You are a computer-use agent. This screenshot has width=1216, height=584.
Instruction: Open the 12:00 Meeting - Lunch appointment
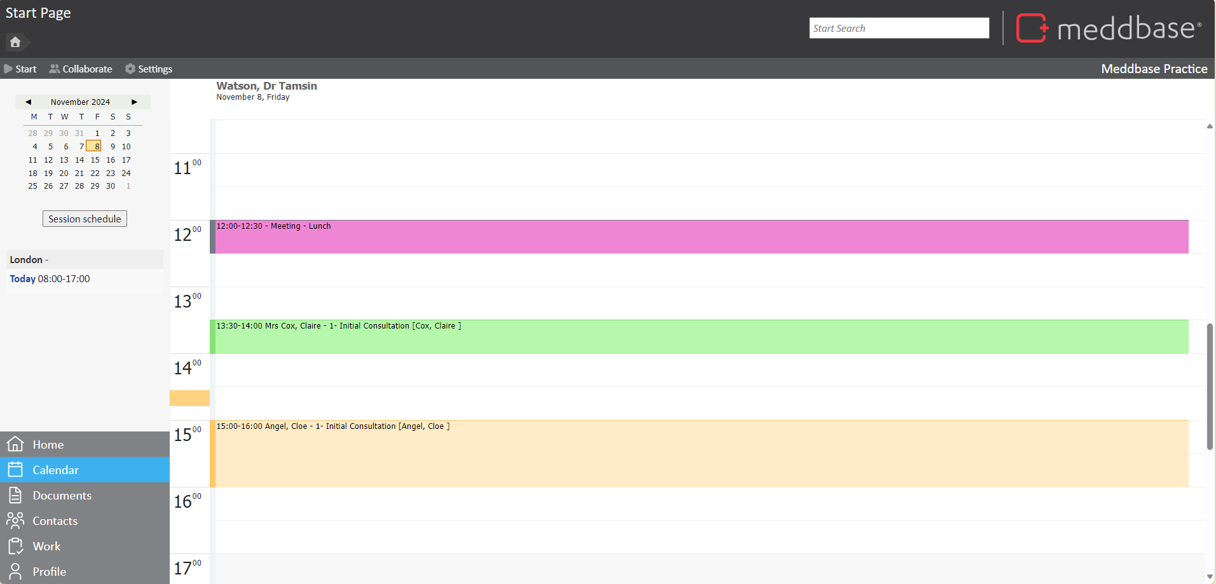pos(699,237)
